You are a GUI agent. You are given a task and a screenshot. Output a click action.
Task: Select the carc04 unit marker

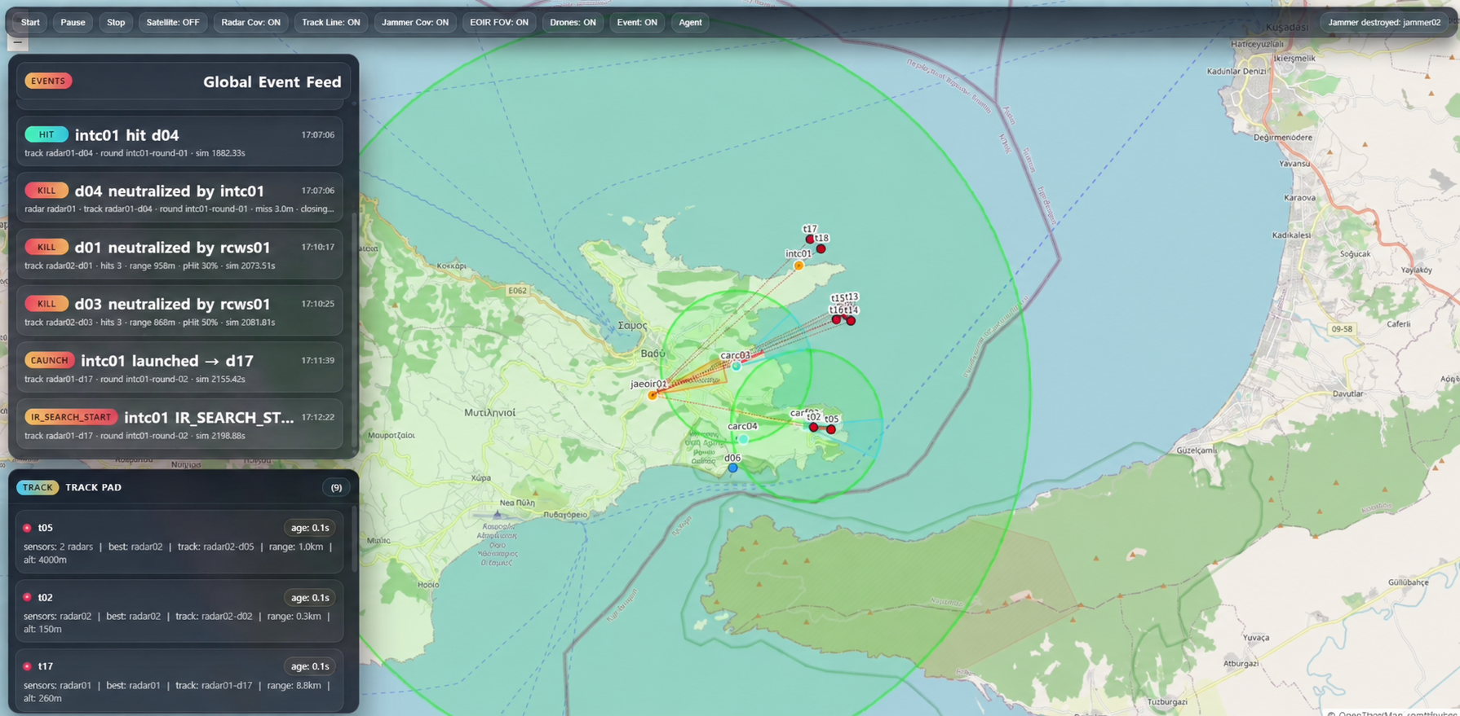point(743,439)
